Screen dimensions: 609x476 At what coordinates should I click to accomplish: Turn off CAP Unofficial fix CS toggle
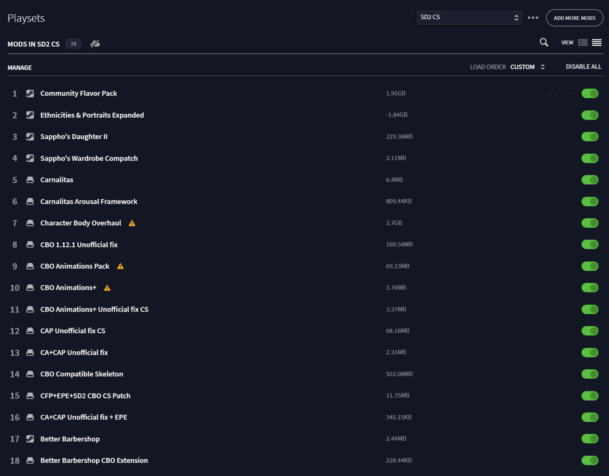(x=590, y=331)
